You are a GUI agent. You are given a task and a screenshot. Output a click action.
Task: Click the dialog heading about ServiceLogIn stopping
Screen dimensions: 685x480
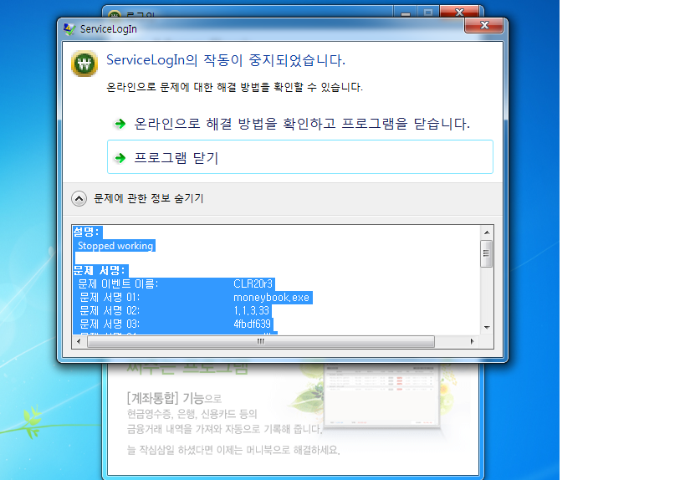[226, 60]
